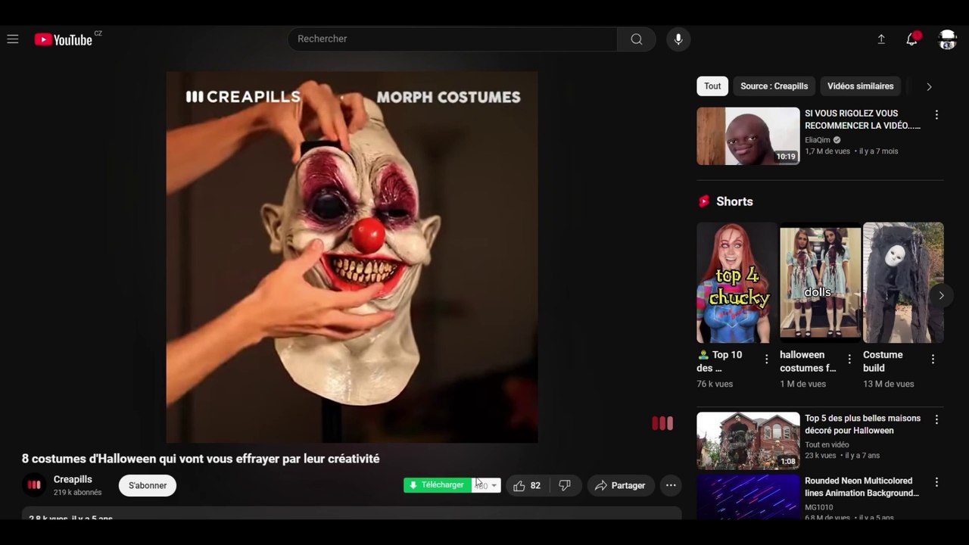
Task: Open the 'Costume build' short thumbnail
Action: [x=903, y=282]
